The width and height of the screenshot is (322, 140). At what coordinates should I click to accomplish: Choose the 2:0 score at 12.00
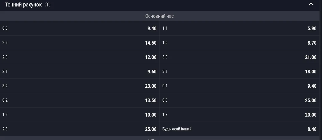[x=80, y=57]
